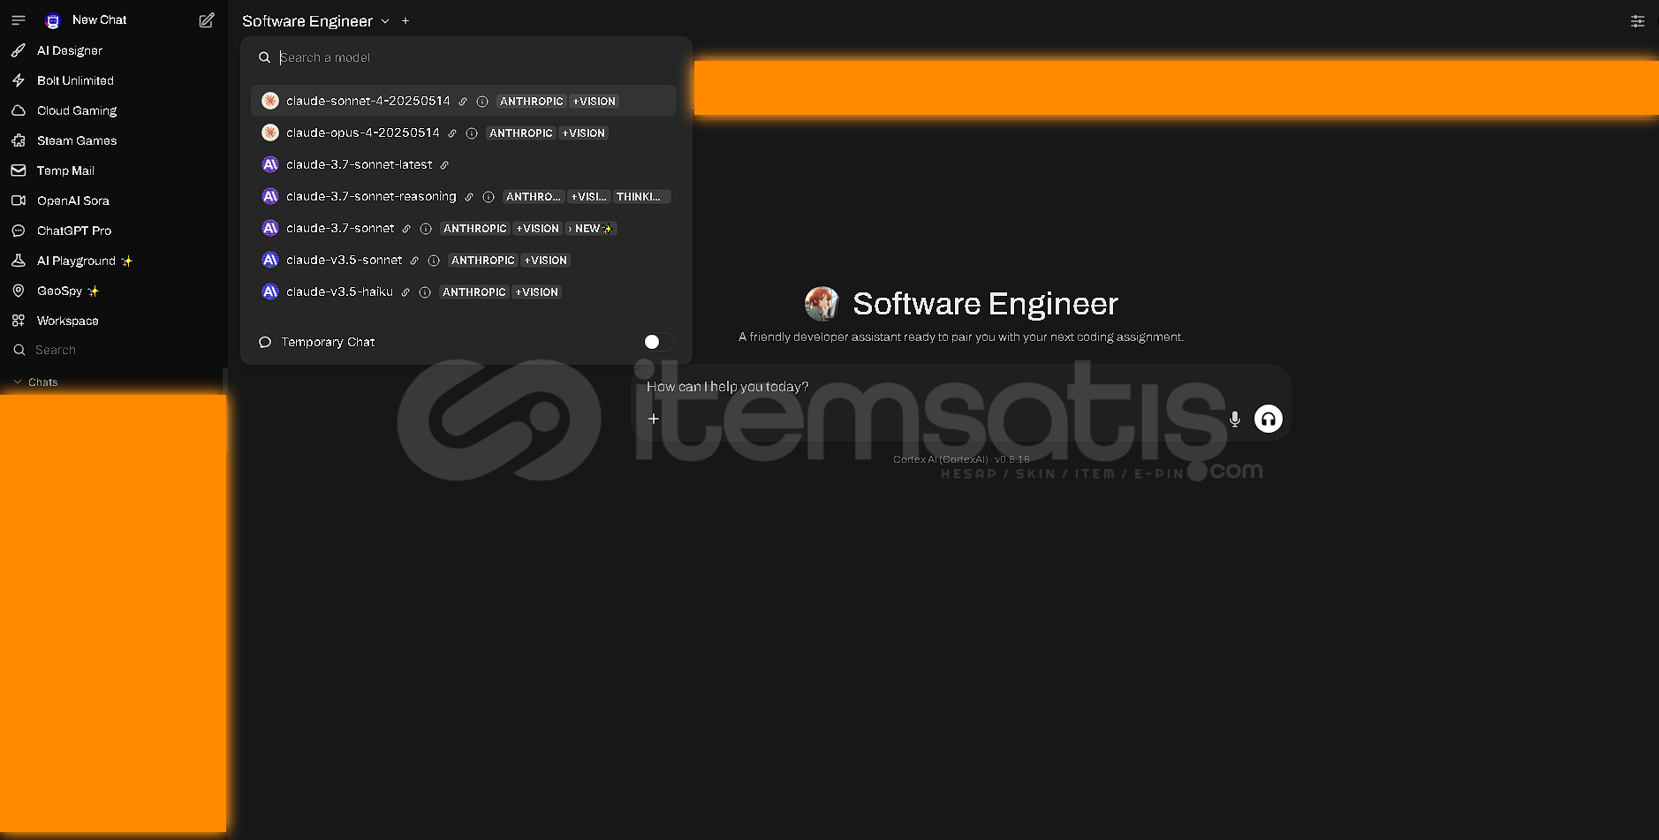Image resolution: width=1659 pixels, height=840 pixels.
Task: Select claude-opus-4-20250514 model
Action: 464,132
